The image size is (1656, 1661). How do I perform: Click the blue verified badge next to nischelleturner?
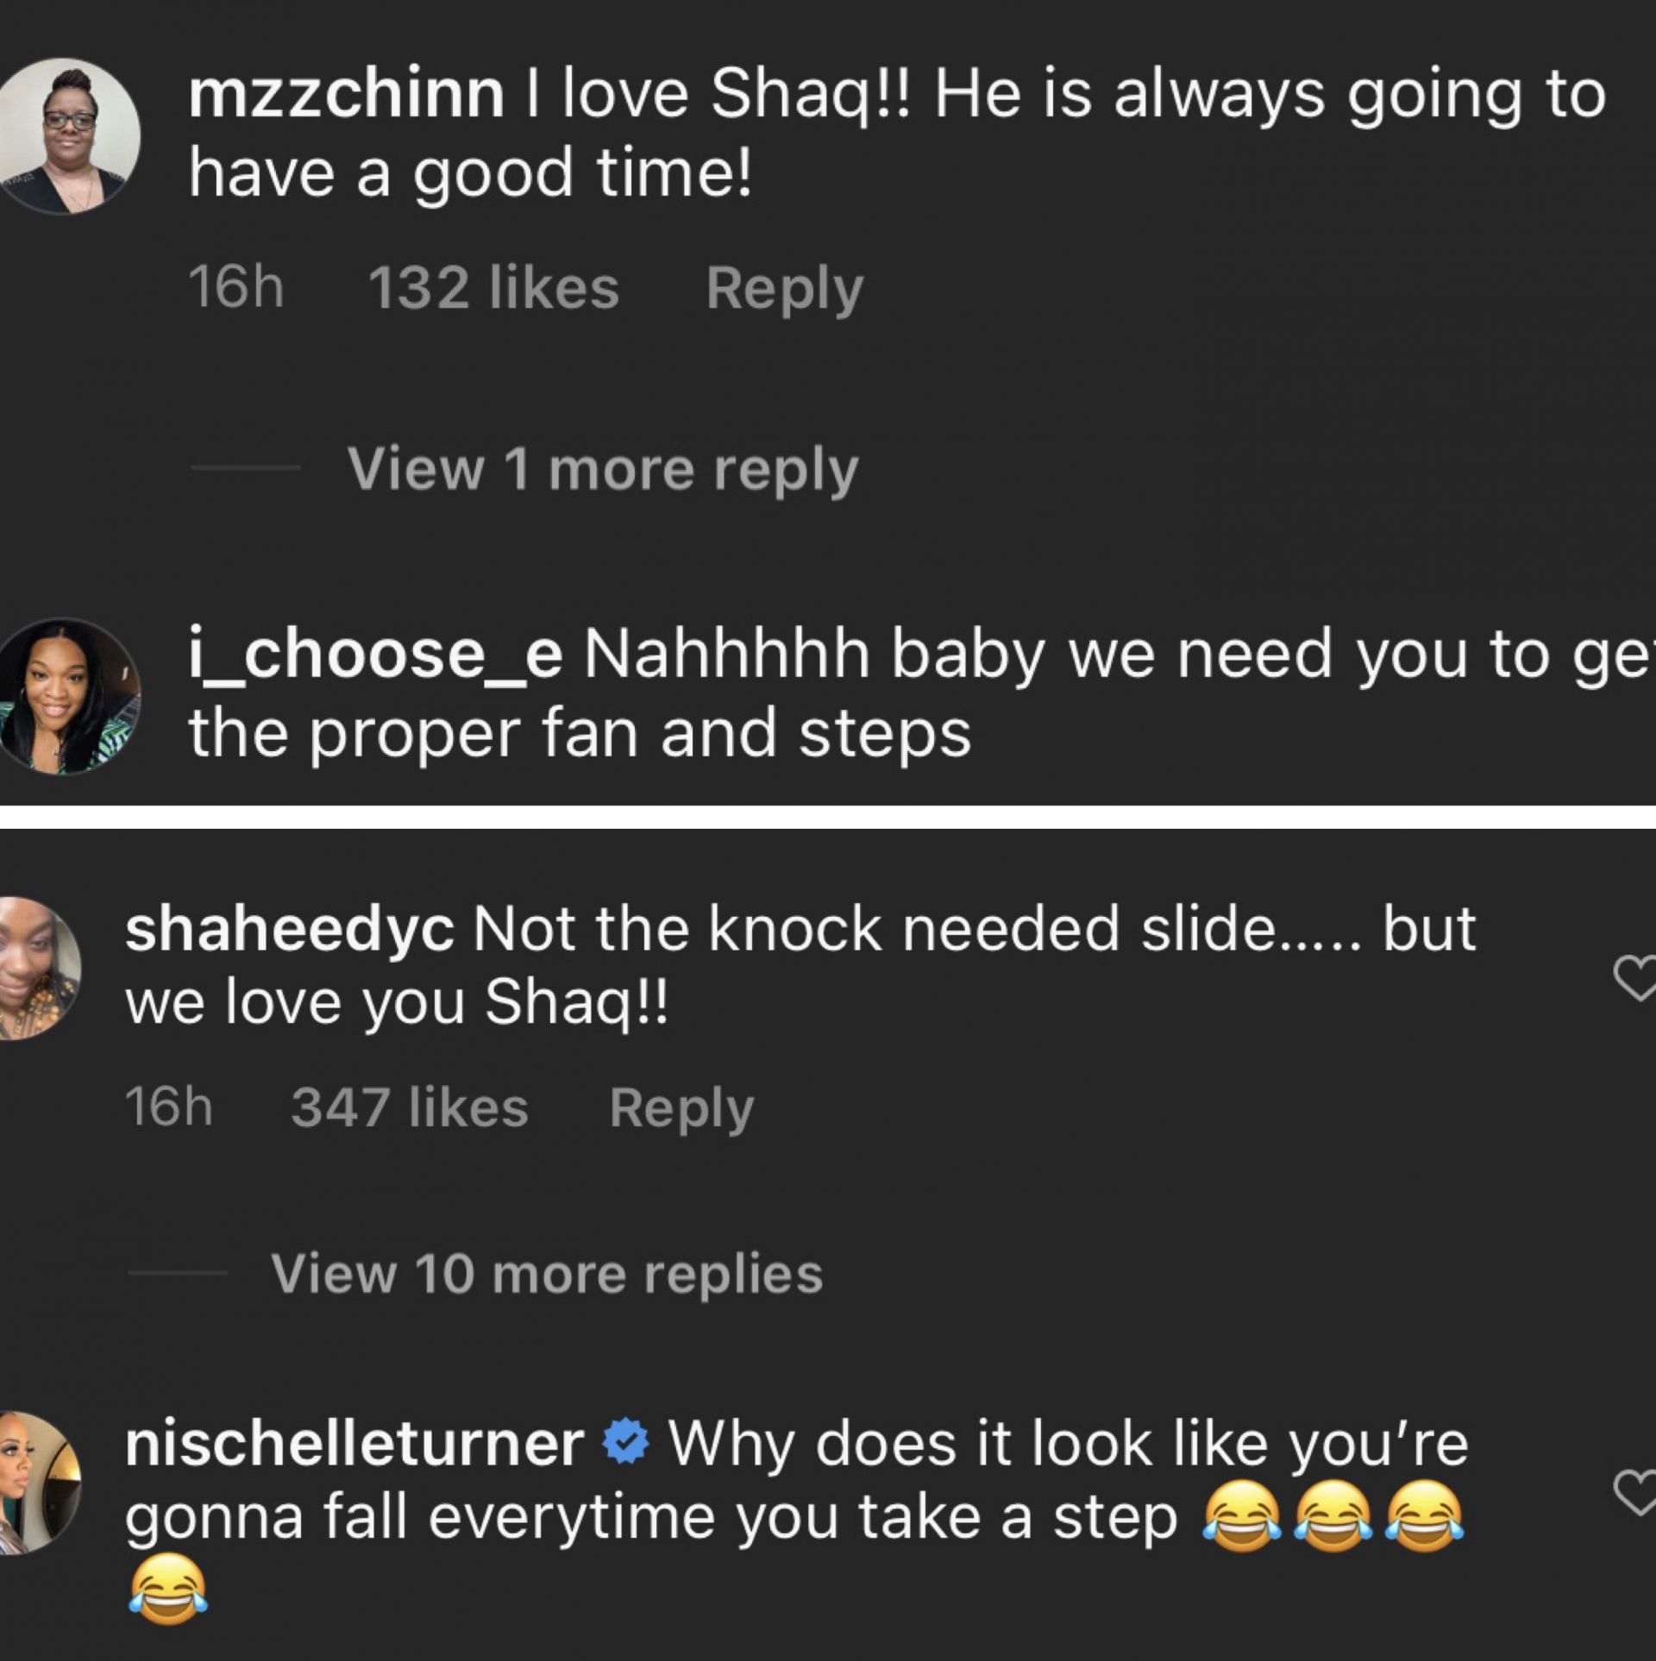tap(626, 1442)
